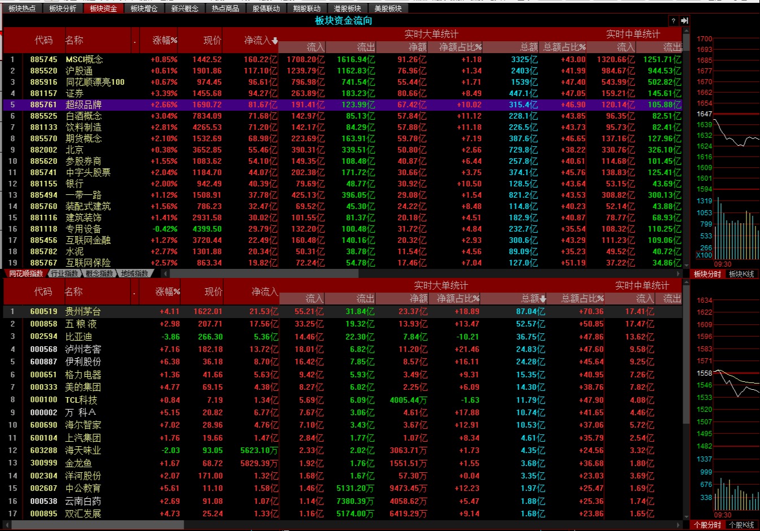Switch to 板块分析 tab
This screenshot has height=531, width=760.
click(x=63, y=8)
